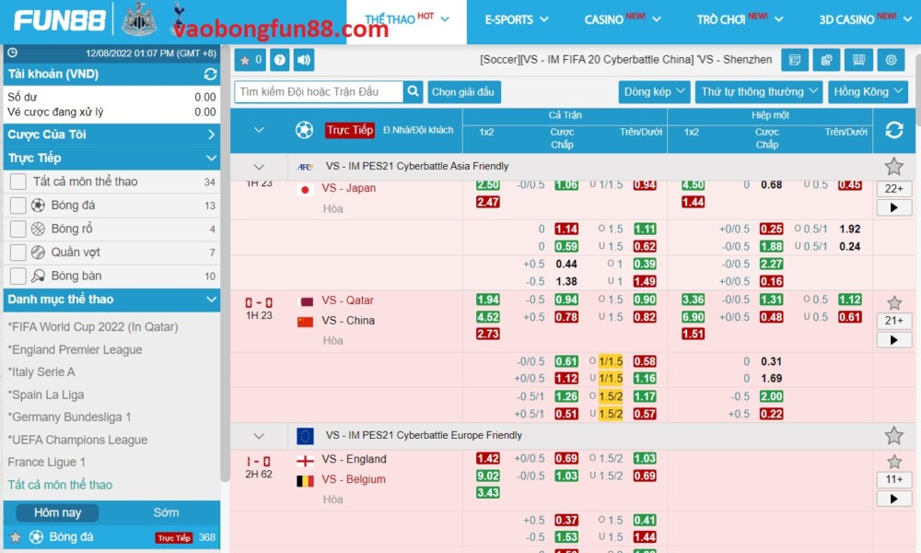Switch to the Sớm tab

tap(167, 512)
